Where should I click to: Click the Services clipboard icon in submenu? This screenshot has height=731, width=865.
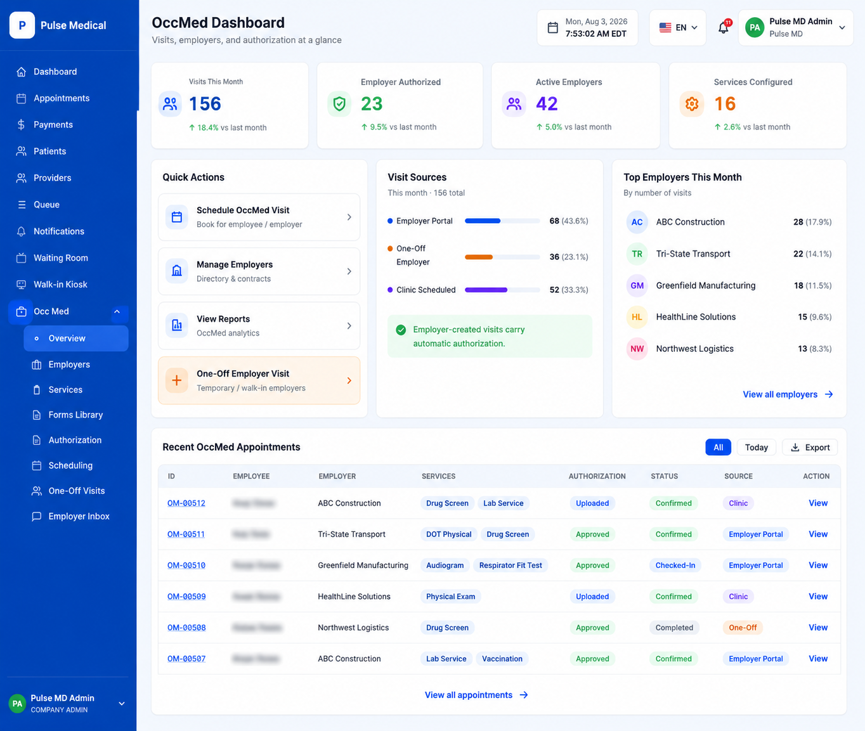click(x=37, y=390)
